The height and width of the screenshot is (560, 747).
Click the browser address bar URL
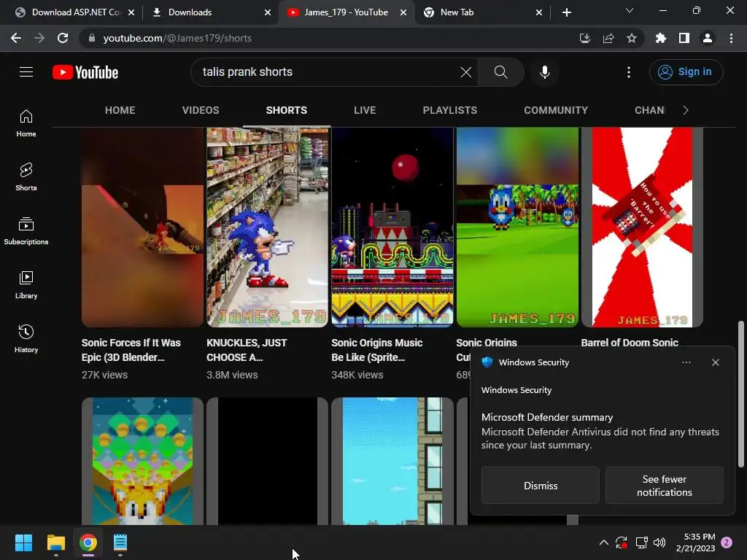pyautogui.click(x=177, y=38)
